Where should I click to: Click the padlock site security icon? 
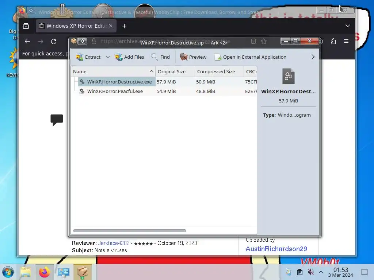click(x=94, y=42)
